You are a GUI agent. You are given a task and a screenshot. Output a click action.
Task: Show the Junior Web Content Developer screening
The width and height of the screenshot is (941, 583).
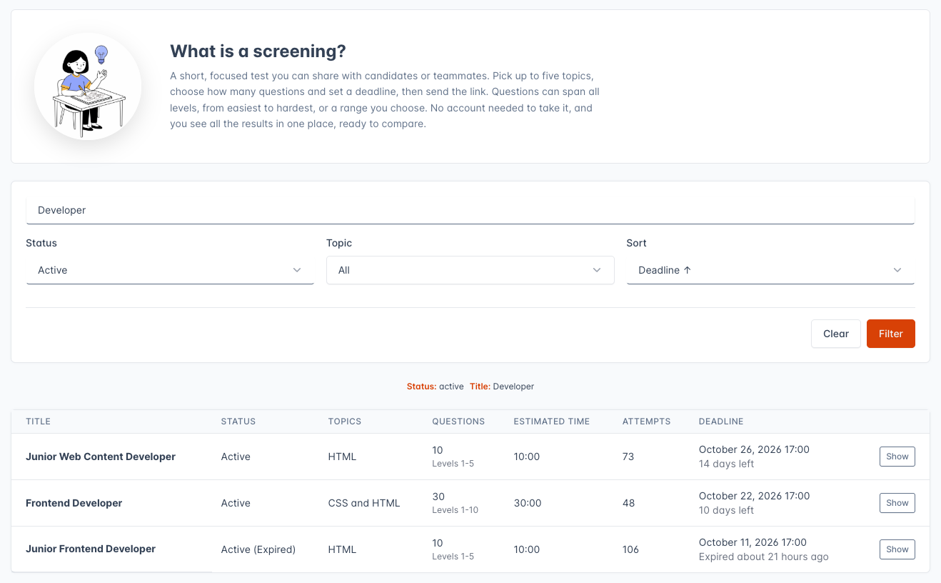point(897,457)
